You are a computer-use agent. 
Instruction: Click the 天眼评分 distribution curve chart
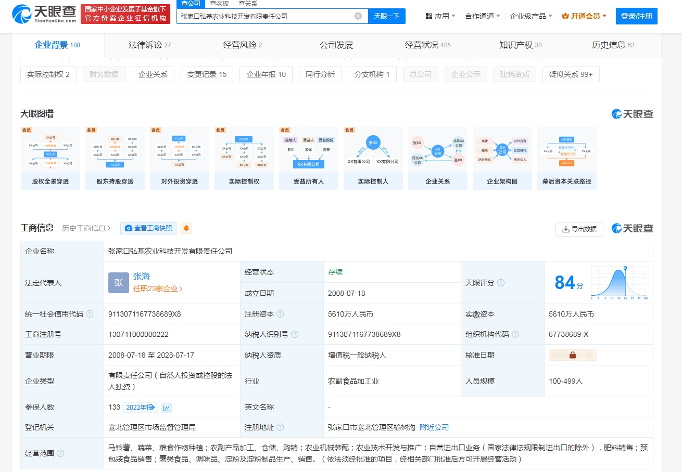pos(619,283)
